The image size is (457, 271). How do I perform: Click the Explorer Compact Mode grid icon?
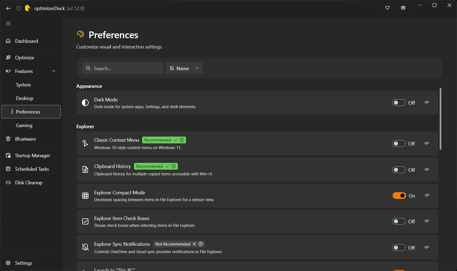85,196
